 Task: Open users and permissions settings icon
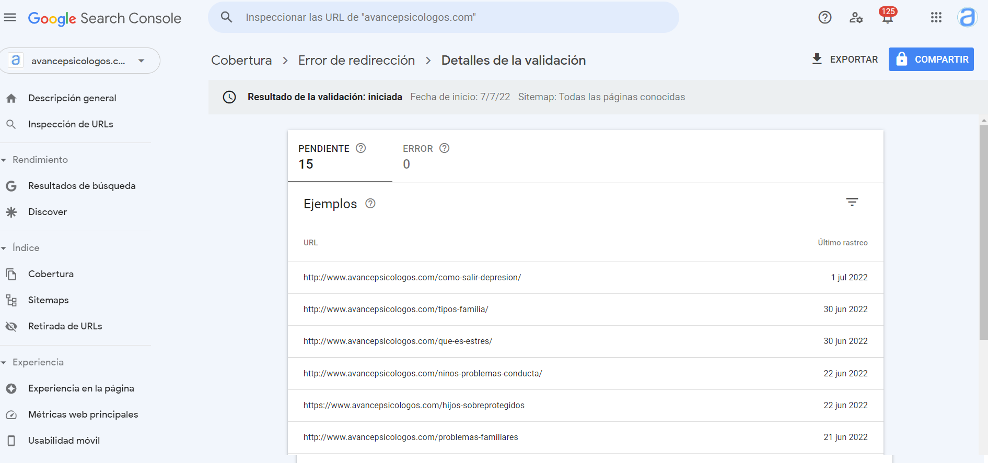coord(856,18)
